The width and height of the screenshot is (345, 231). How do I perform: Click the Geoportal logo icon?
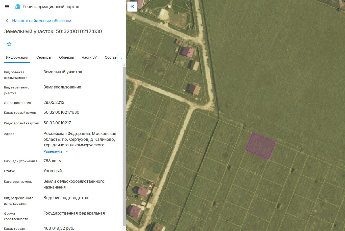(18, 7)
